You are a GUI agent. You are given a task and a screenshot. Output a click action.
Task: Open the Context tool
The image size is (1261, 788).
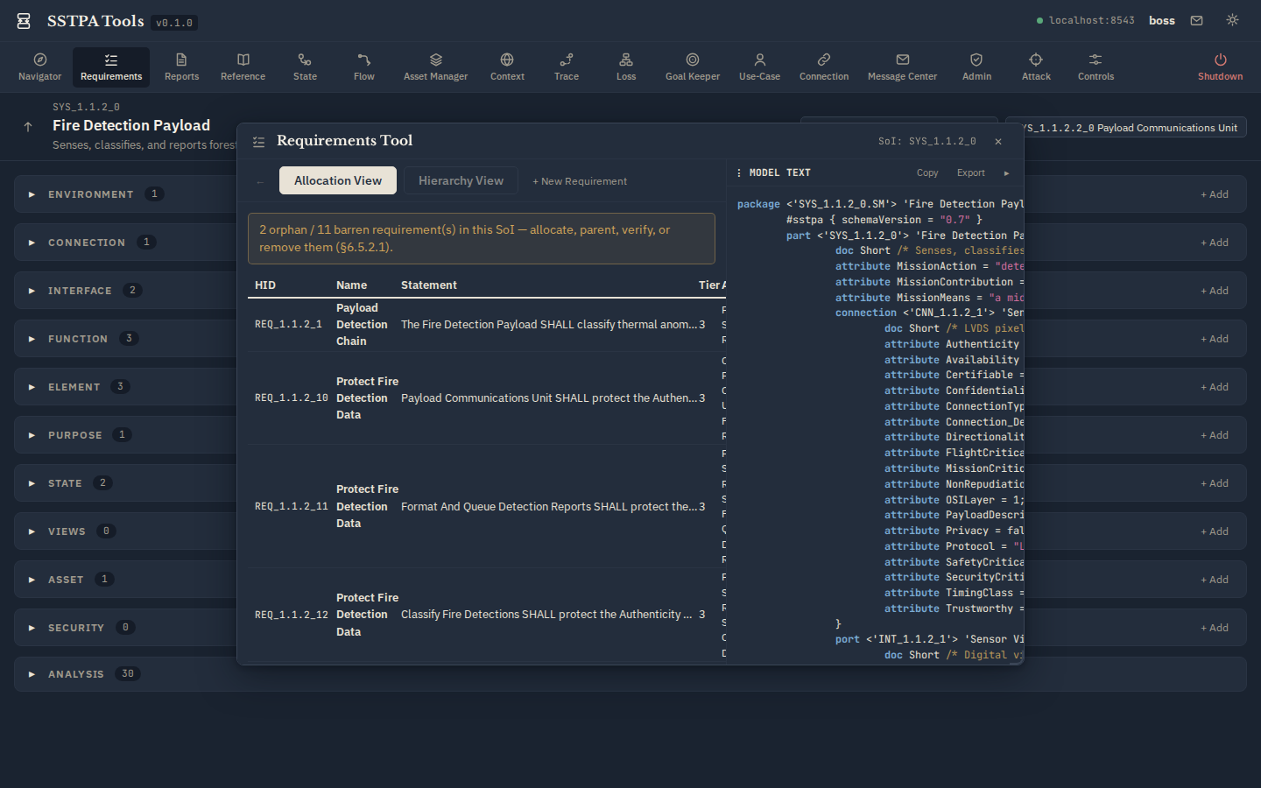pyautogui.click(x=507, y=67)
